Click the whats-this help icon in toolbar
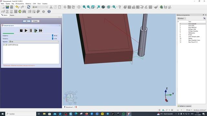This screenshot has width=207, height=116. (x=120, y=7)
